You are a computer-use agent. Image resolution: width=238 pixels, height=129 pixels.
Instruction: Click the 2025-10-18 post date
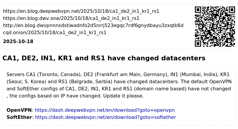[x=18, y=42]
